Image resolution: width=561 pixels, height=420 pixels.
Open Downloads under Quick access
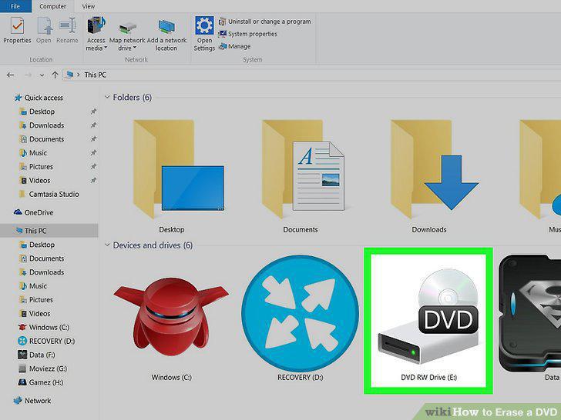pyautogui.click(x=42, y=125)
